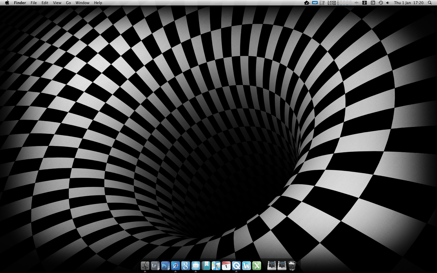Click the WD drive menu bar icon
The width and height of the screenshot is (437, 273).
(x=315, y=3)
